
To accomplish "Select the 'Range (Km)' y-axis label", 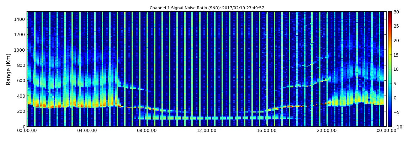I will [9, 69].
